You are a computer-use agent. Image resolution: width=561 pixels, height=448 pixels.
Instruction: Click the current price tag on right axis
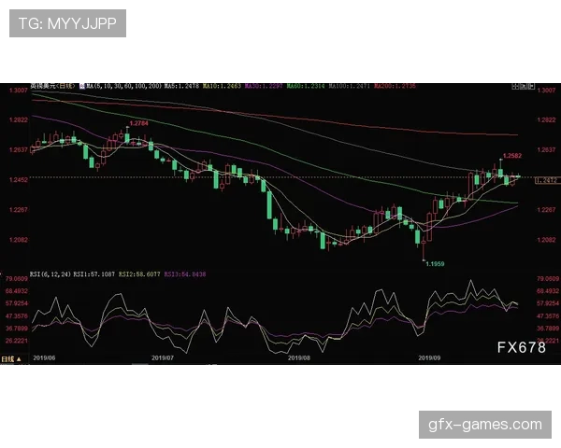pyautogui.click(x=546, y=180)
